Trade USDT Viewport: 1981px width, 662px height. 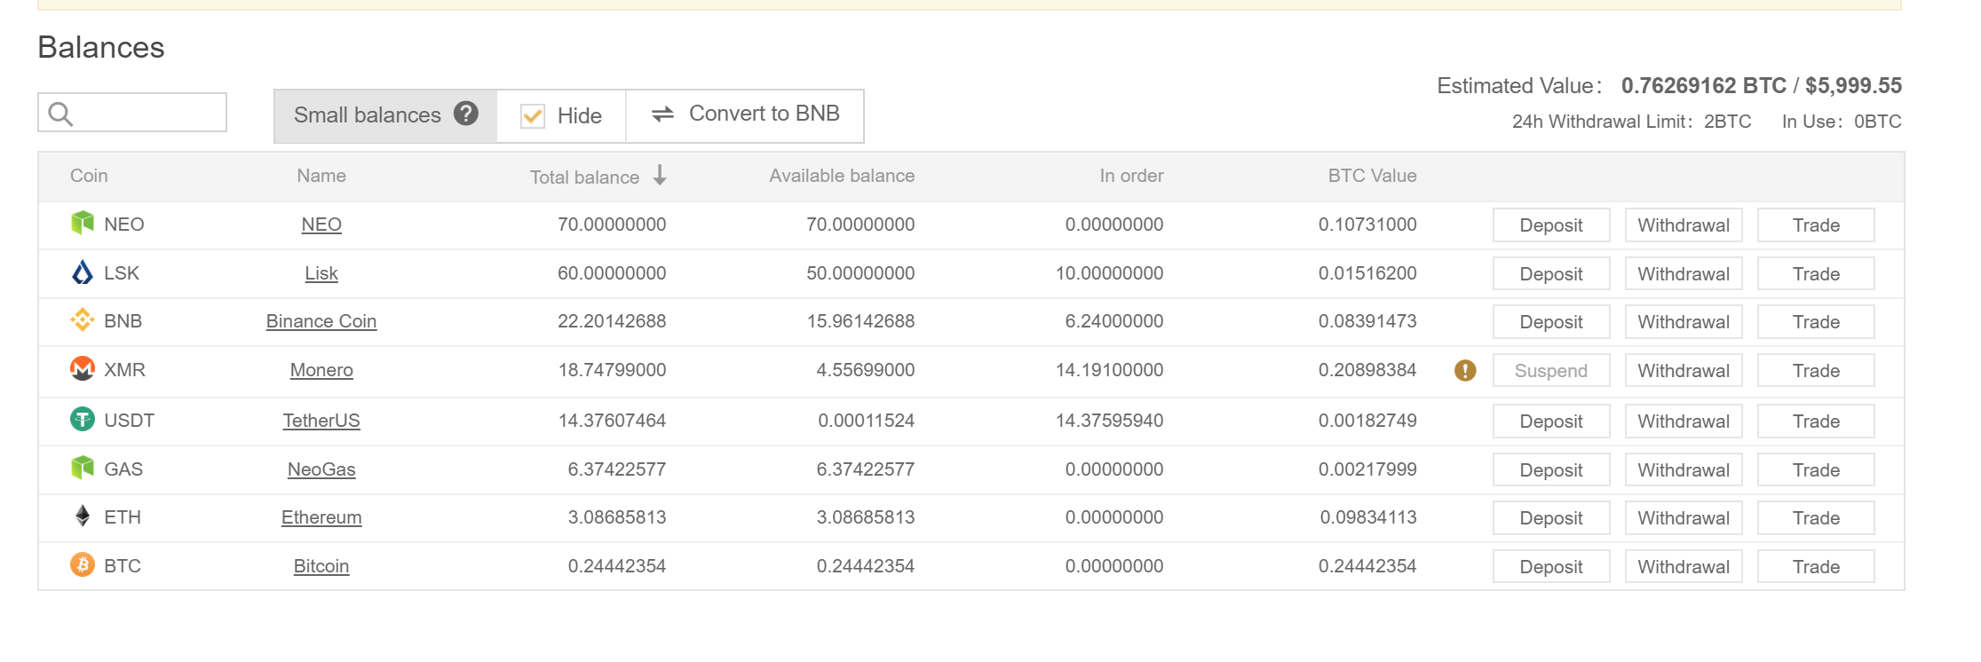tap(1816, 422)
